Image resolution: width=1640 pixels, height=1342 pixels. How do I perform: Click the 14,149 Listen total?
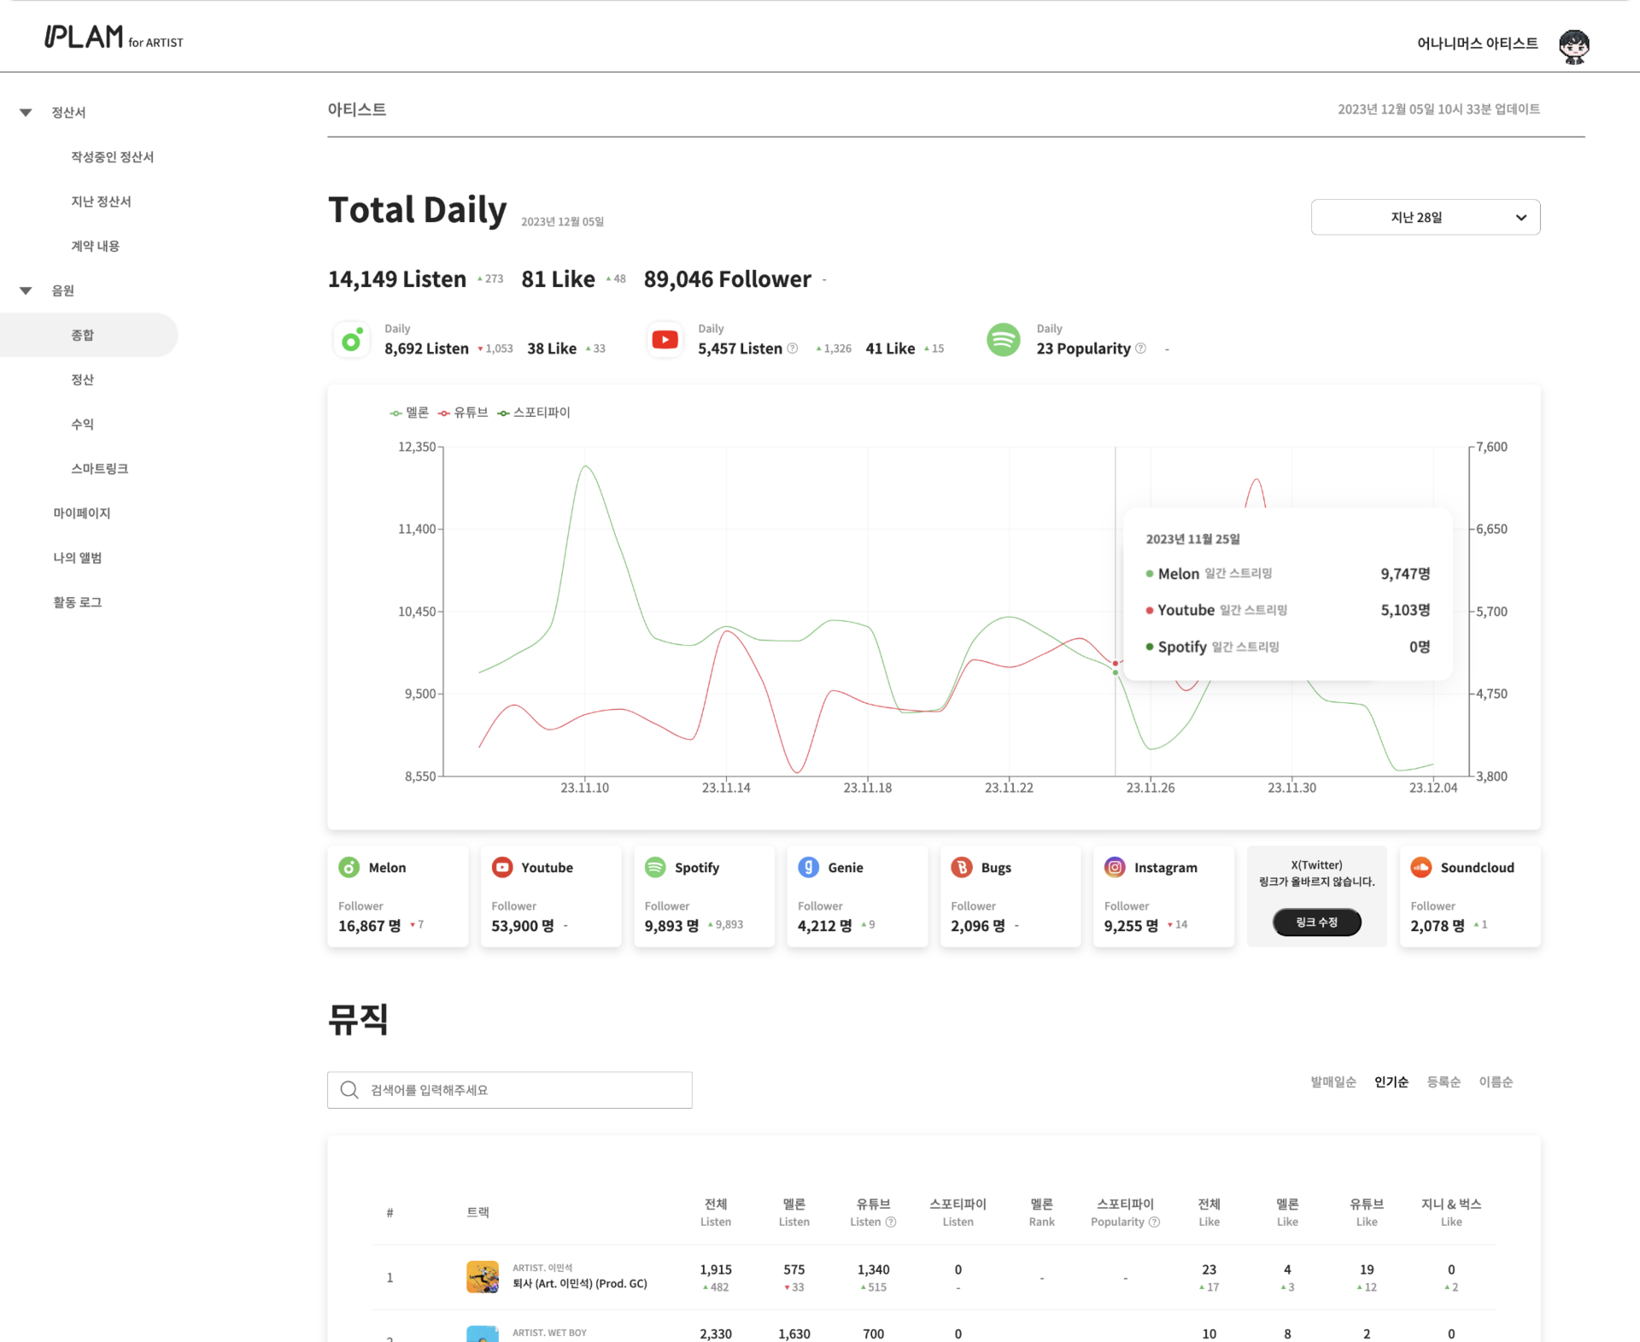(x=397, y=279)
